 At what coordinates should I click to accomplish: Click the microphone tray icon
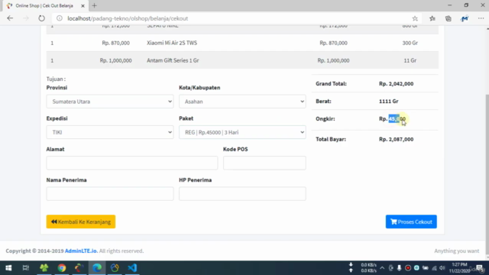(399, 268)
